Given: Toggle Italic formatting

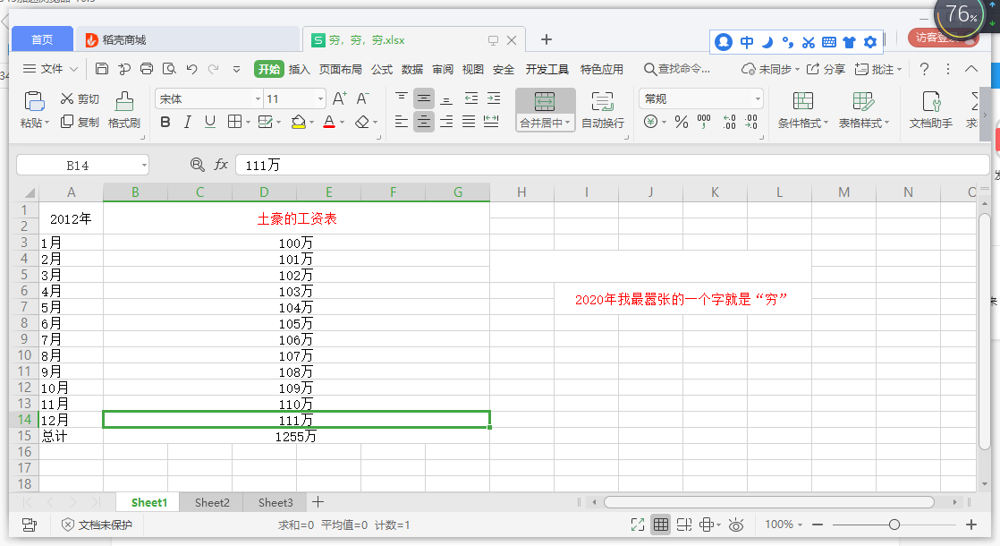Looking at the screenshot, I should click(188, 122).
